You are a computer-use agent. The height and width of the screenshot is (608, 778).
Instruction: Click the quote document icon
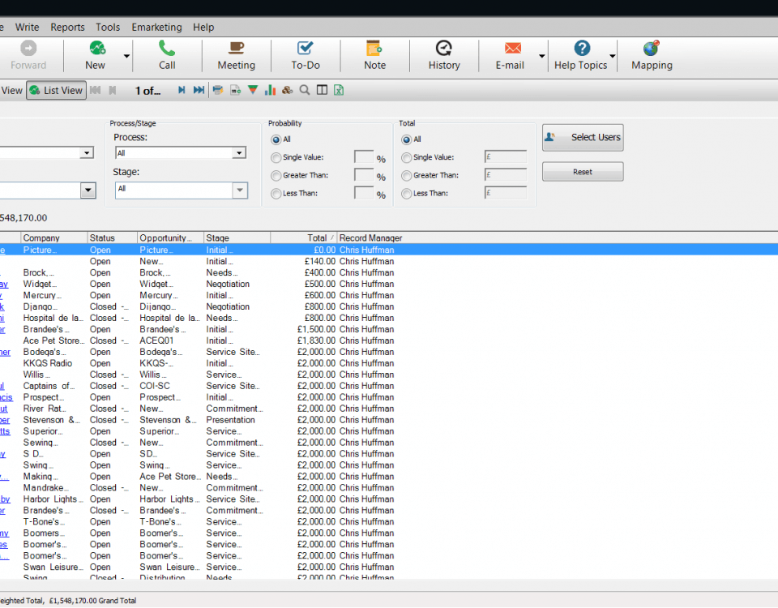(x=235, y=90)
